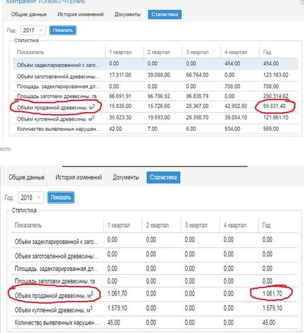Click the 99.831,40 yearly total cell
The image size is (304, 333).
pyautogui.click(x=274, y=106)
